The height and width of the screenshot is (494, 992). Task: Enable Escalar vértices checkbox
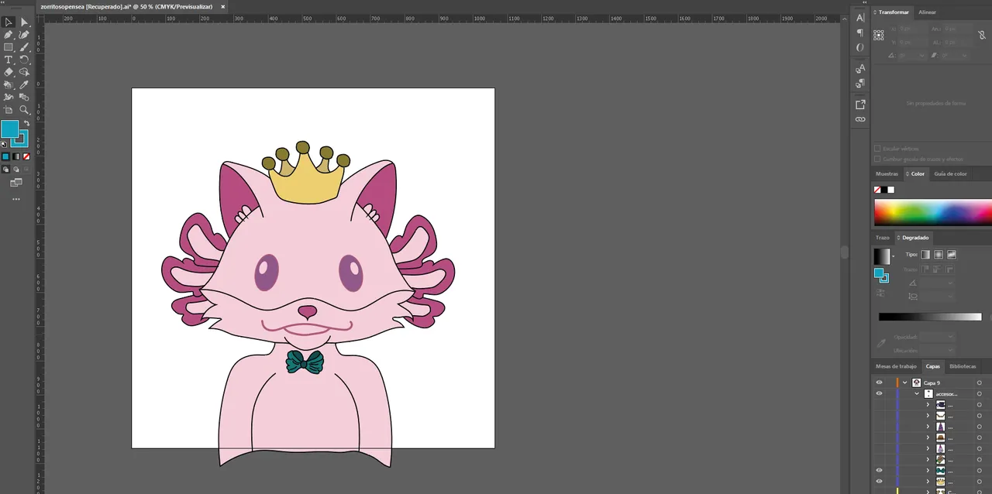(877, 148)
